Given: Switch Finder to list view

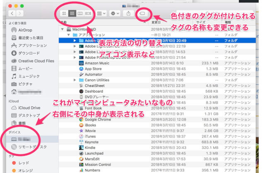Looking at the screenshot, I should coord(72,13).
